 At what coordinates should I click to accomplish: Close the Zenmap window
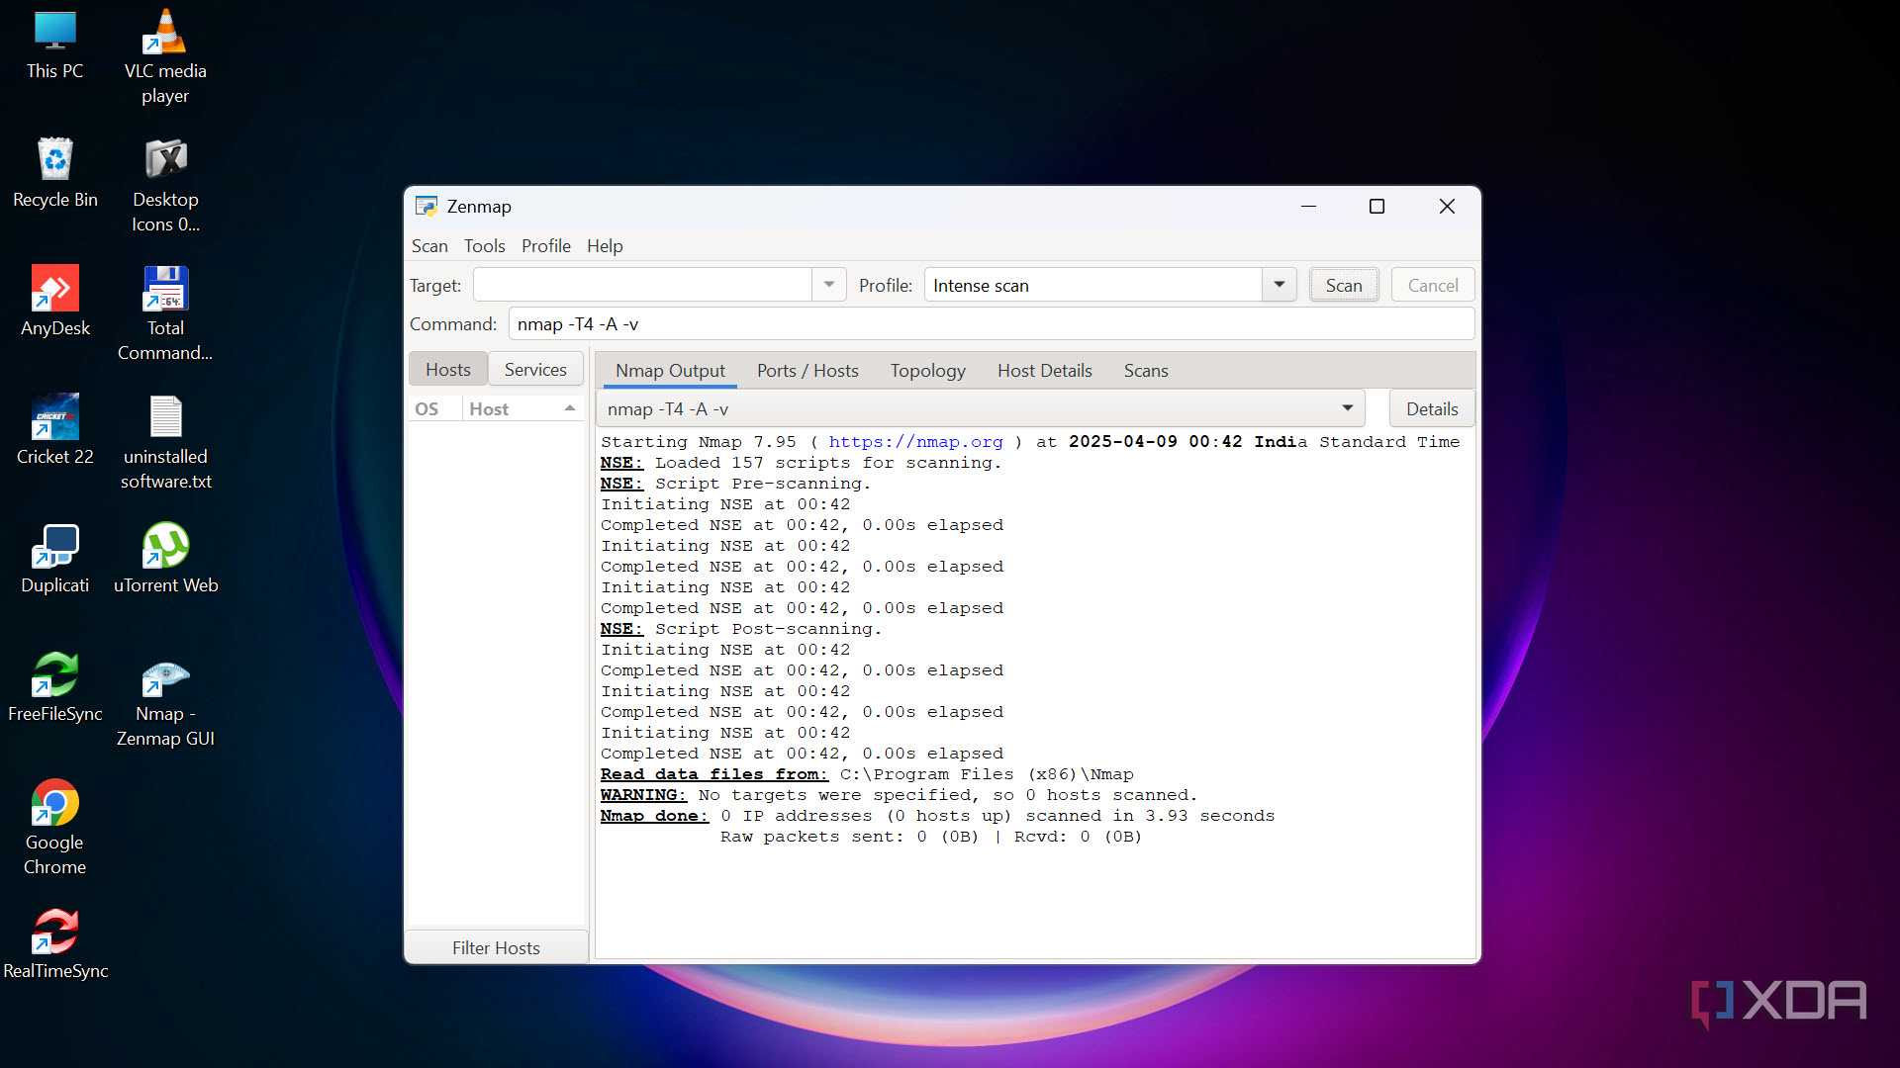tap(1446, 206)
